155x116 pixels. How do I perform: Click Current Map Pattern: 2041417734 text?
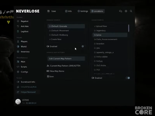65,66
